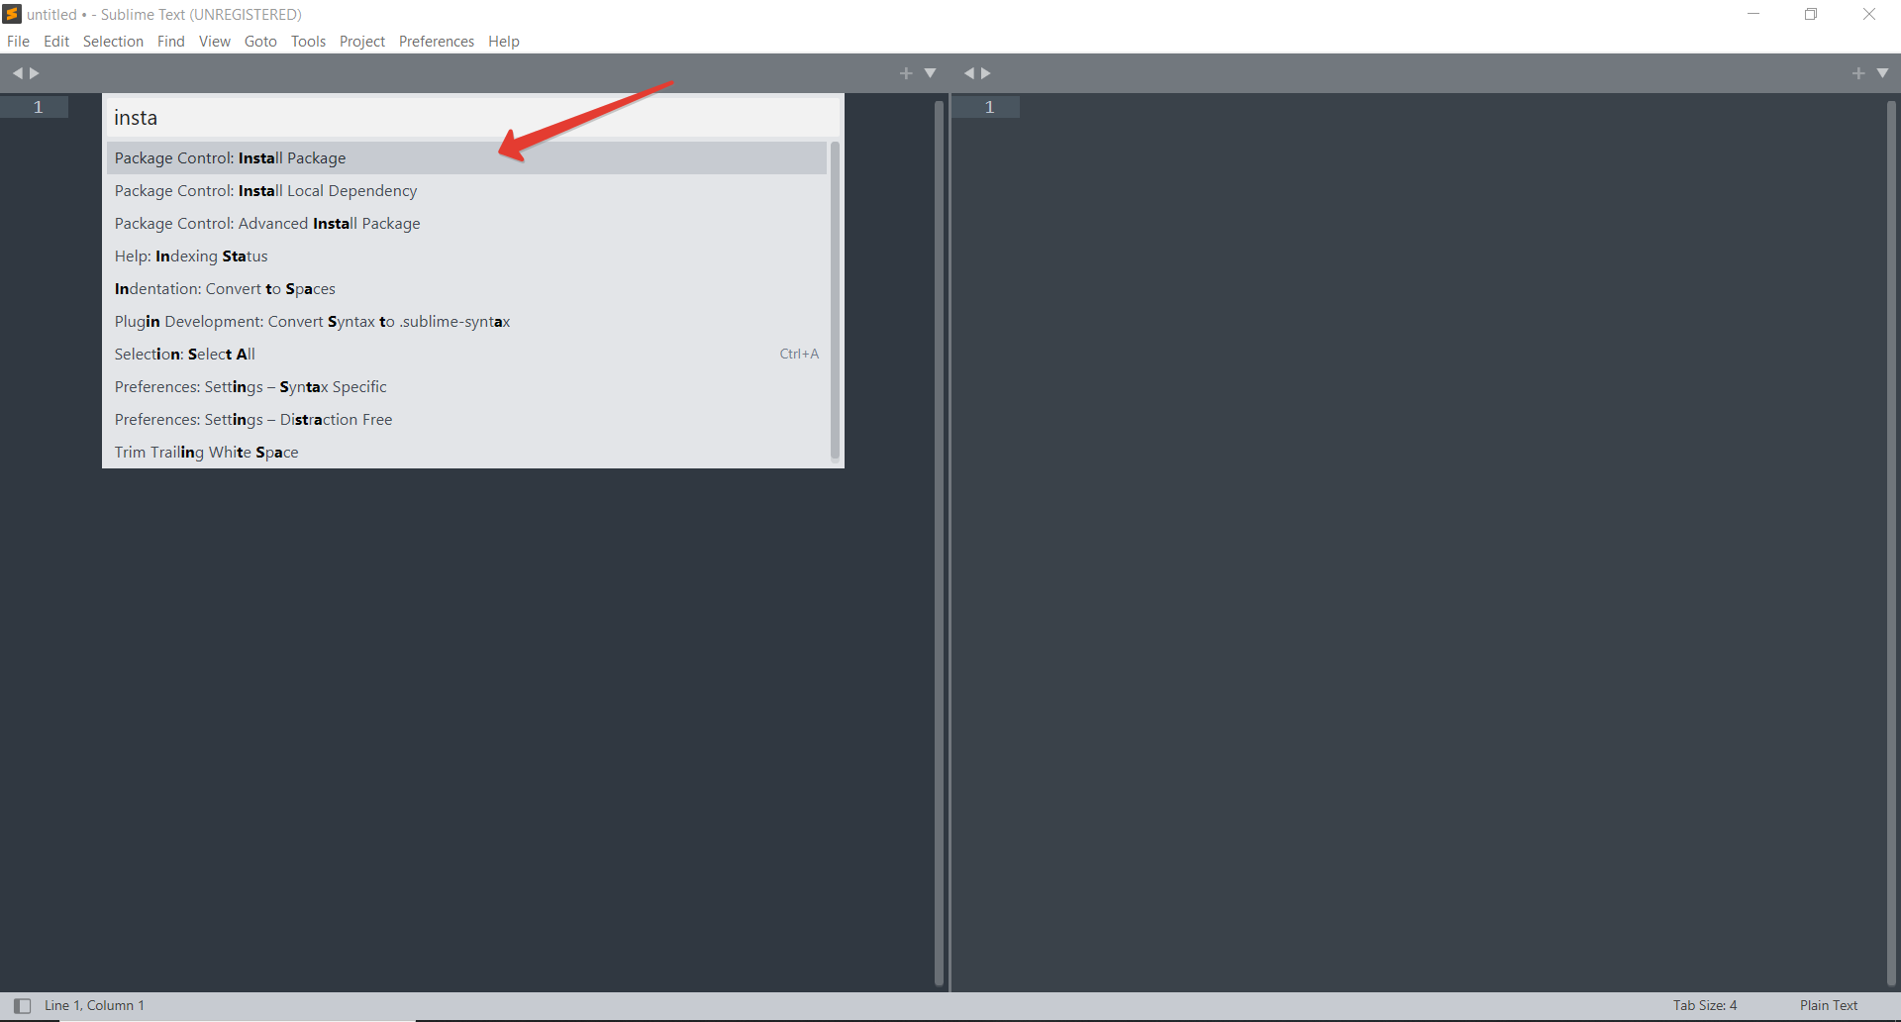Viewport: 1901px width, 1022px height.
Task: Click the left editor pane vertical scrollbar
Action: point(940,543)
